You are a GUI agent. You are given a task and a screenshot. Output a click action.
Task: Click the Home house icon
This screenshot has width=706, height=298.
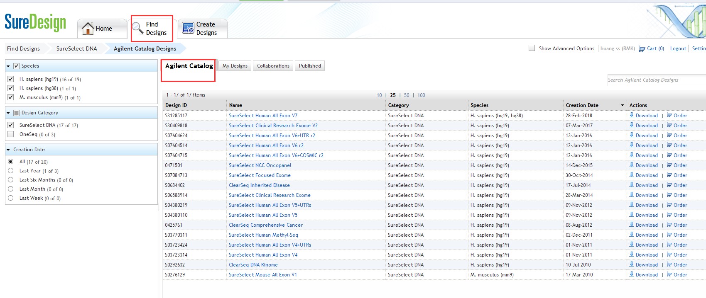coord(88,28)
